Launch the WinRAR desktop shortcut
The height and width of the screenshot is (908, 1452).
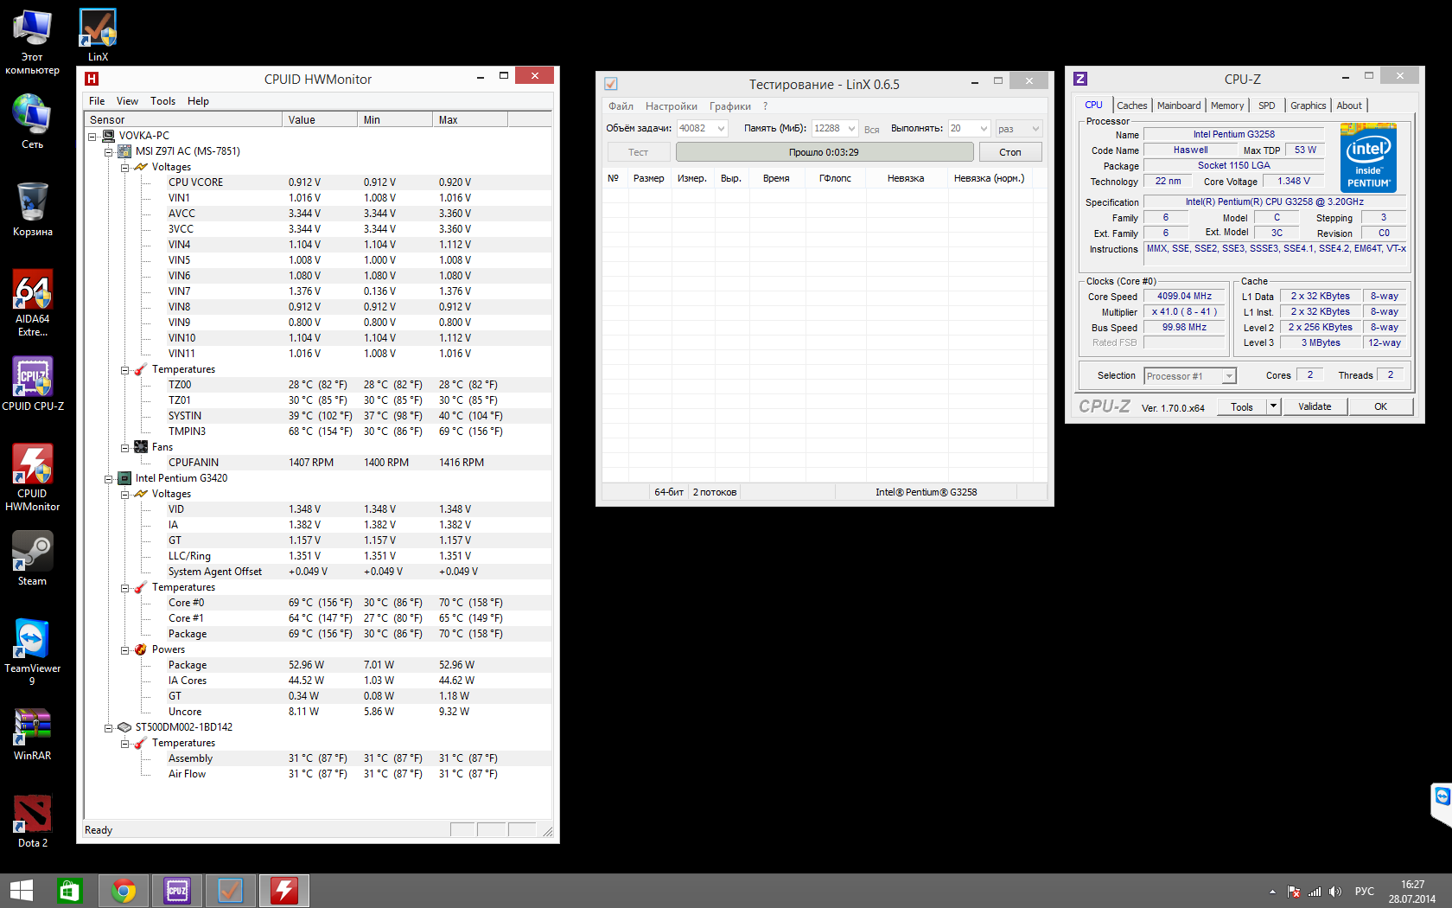pos(32,733)
